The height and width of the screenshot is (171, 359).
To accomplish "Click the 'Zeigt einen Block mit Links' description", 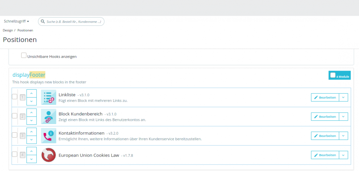I will pyautogui.click(x=102, y=120).
